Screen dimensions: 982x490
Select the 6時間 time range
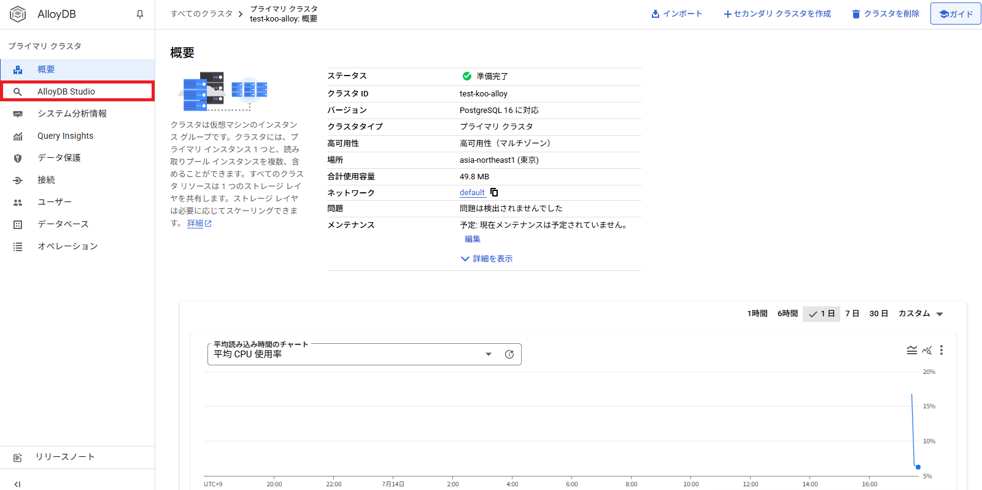787,313
